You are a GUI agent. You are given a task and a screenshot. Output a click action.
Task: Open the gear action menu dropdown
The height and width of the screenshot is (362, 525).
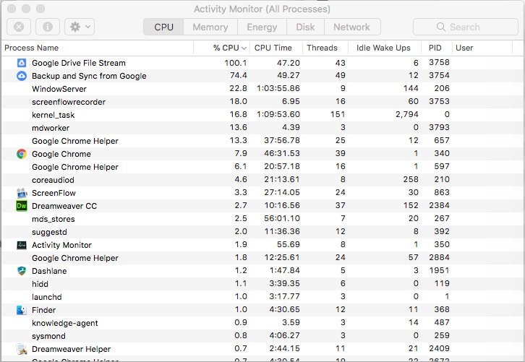(80, 27)
